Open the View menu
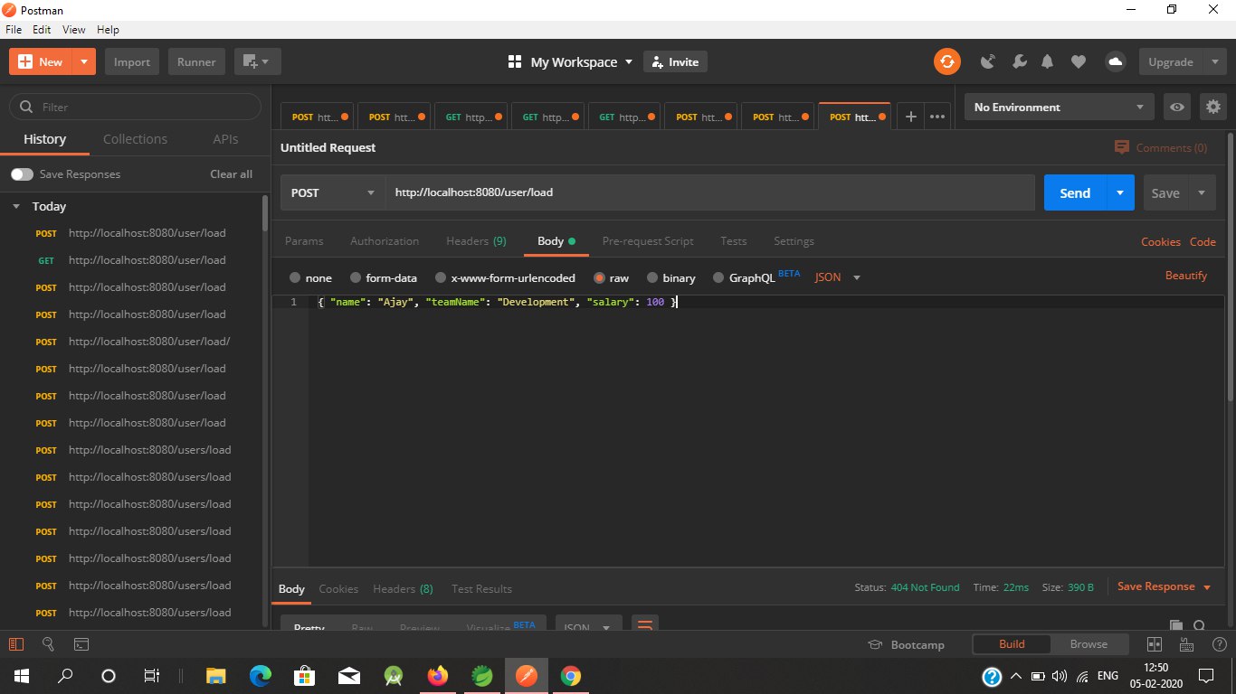The image size is (1236, 694). (74, 30)
